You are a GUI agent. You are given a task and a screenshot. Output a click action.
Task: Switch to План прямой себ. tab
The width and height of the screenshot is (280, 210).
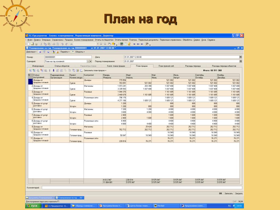pyautogui.click(x=166, y=66)
